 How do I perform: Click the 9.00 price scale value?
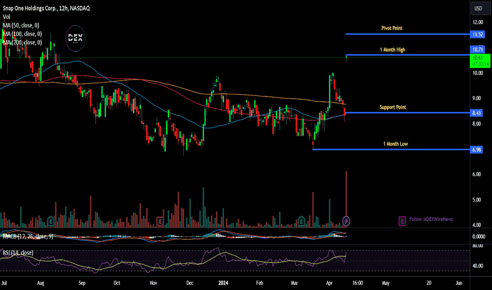[477, 98]
